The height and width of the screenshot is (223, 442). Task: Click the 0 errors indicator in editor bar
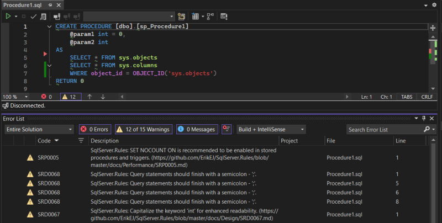tap(46, 97)
